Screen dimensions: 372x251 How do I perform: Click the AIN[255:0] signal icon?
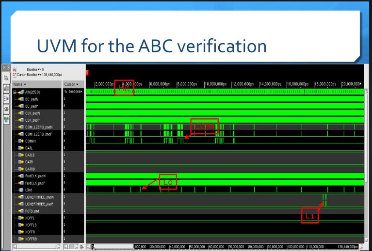[21, 92]
